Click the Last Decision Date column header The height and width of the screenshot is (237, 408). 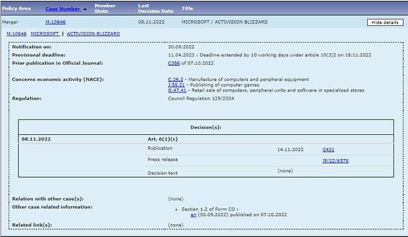click(x=156, y=8)
